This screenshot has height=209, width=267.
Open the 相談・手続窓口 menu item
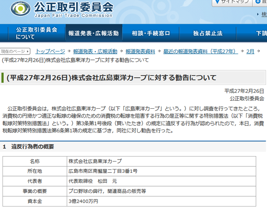click(x=151, y=33)
